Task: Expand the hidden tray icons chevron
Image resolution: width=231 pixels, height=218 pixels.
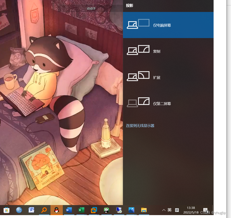Action: pos(164,210)
